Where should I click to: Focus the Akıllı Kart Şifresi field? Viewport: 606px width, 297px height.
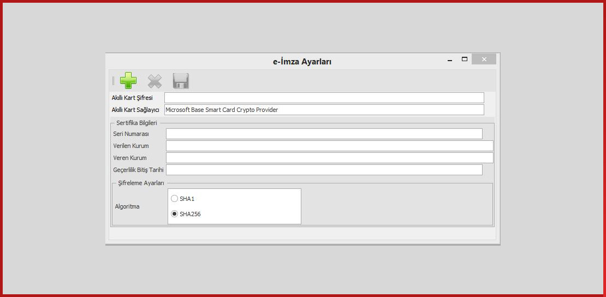(x=324, y=98)
